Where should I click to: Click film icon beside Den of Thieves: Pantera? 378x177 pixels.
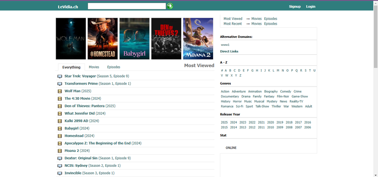pyautogui.click(x=60, y=106)
